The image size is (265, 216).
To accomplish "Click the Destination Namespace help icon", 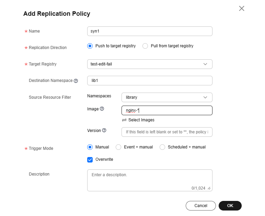I will click(76, 81).
